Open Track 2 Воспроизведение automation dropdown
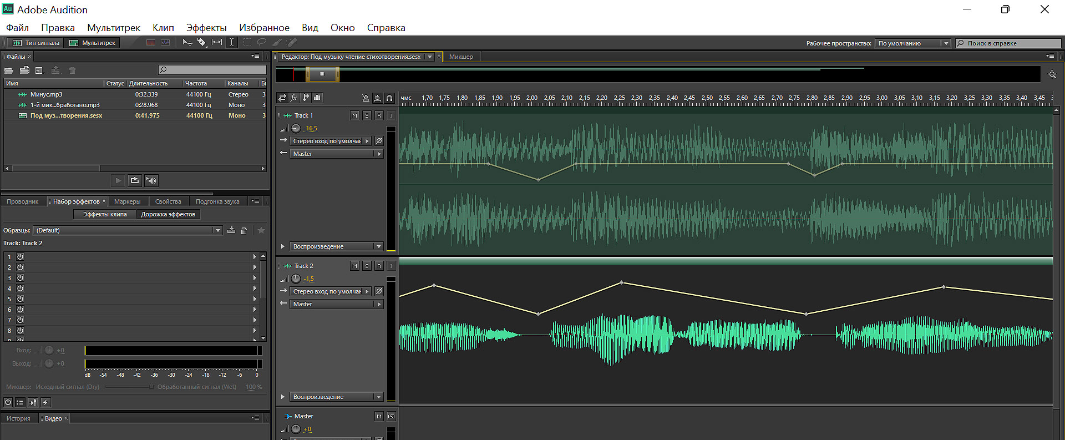The width and height of the screenshot is (1065, 440). click(x=337, y=397)
